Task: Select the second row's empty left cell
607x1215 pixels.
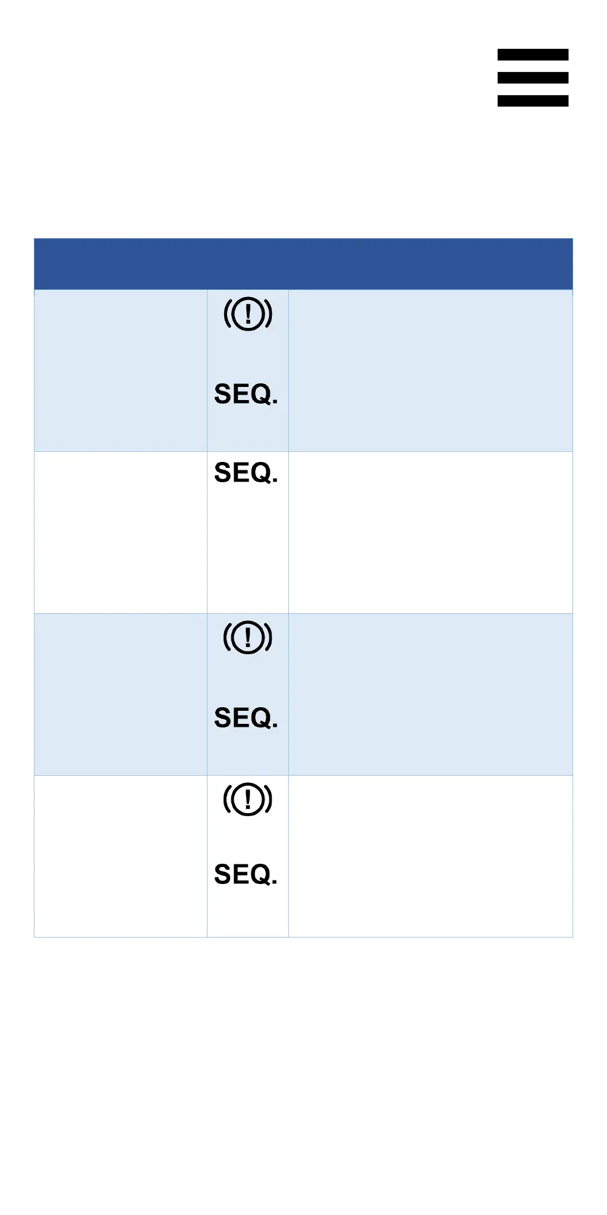Action: click(121, 532)
